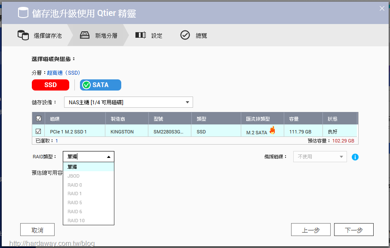Viewport: 390px width, 248px height.
Task: Click the M.2 SATA bus type text
Action: (257, 133)
